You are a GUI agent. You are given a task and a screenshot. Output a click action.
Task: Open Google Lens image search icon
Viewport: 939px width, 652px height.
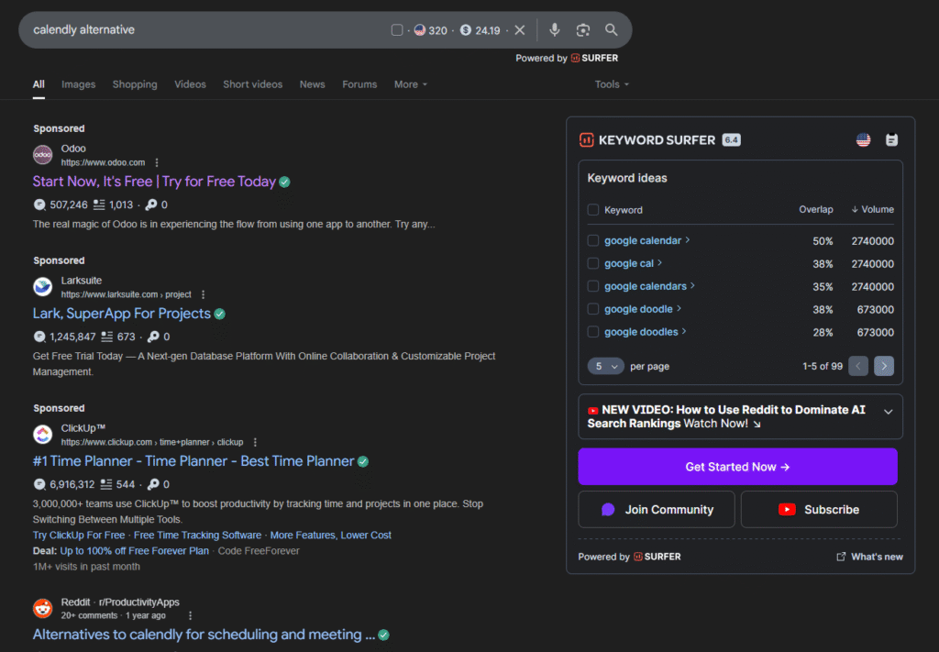(583, 30)
